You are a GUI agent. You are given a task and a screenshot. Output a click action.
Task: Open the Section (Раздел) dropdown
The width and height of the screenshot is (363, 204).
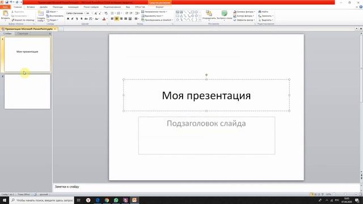[x=52, y=20]
